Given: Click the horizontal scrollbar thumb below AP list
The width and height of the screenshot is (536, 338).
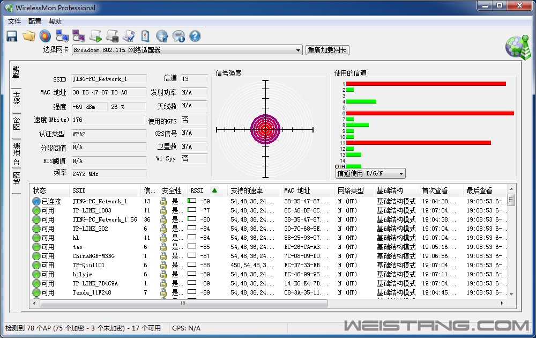Looking at the screenshot, I should pos(183,303).
